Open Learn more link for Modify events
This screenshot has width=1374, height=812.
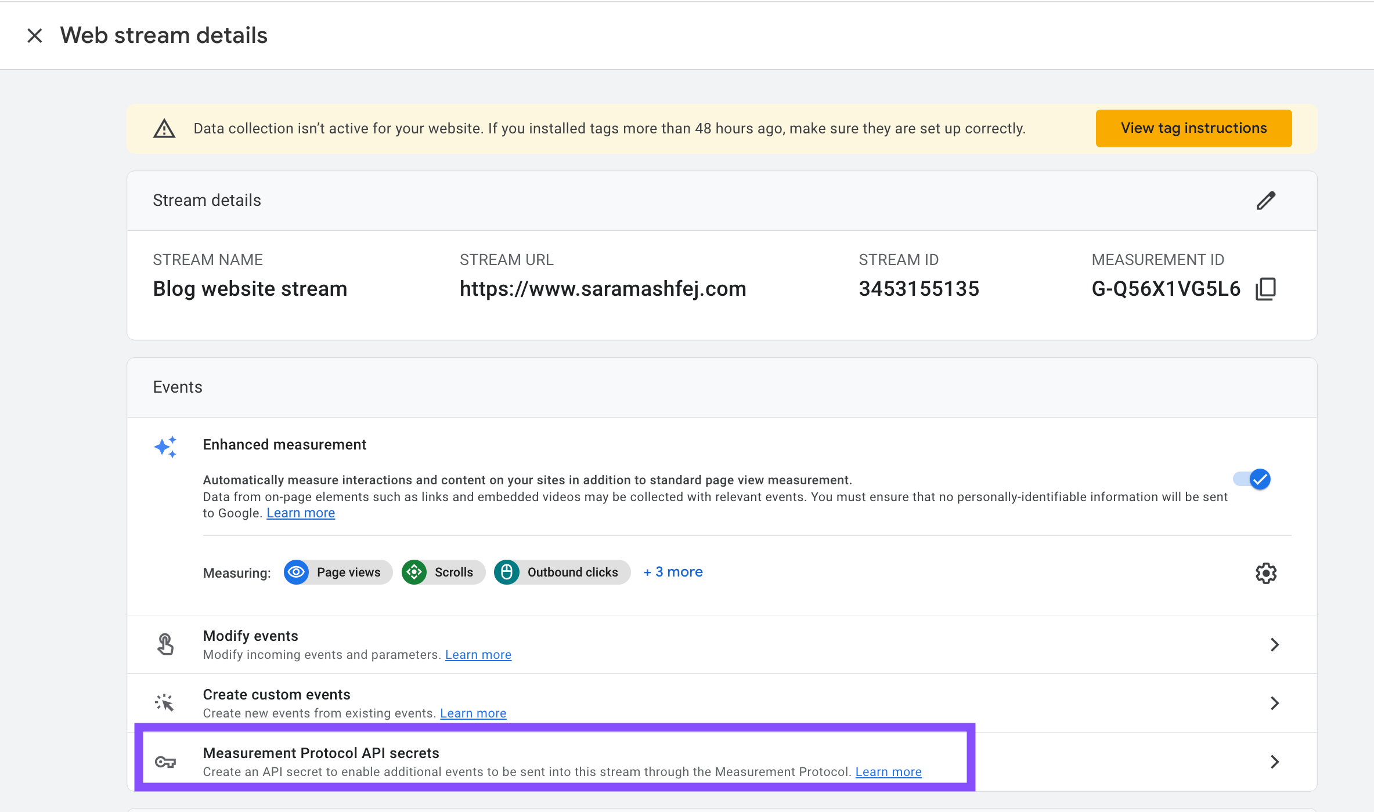point(478,655)
